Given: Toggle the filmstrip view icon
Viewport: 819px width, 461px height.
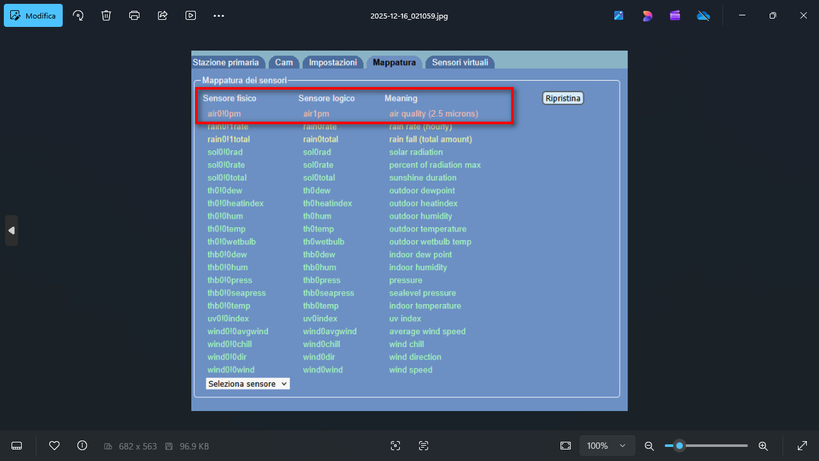Looking at the screenshot, I should (17, 446).
